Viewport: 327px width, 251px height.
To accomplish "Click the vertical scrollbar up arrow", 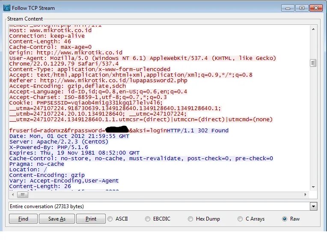I will 313,30.
